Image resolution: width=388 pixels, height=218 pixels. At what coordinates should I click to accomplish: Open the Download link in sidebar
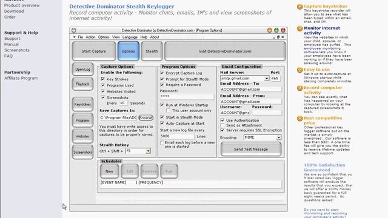point(14,11)
